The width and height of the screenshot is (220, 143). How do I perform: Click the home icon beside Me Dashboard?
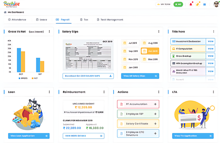coord(5,12)
